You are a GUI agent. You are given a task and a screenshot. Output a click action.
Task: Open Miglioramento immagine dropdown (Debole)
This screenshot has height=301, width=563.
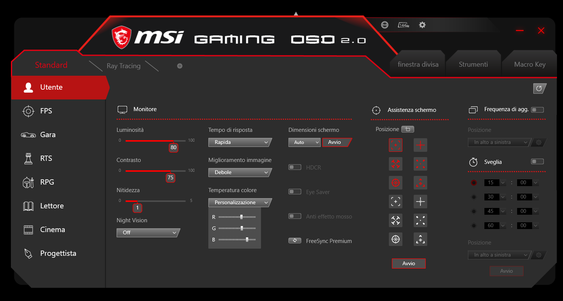[240, 173]
